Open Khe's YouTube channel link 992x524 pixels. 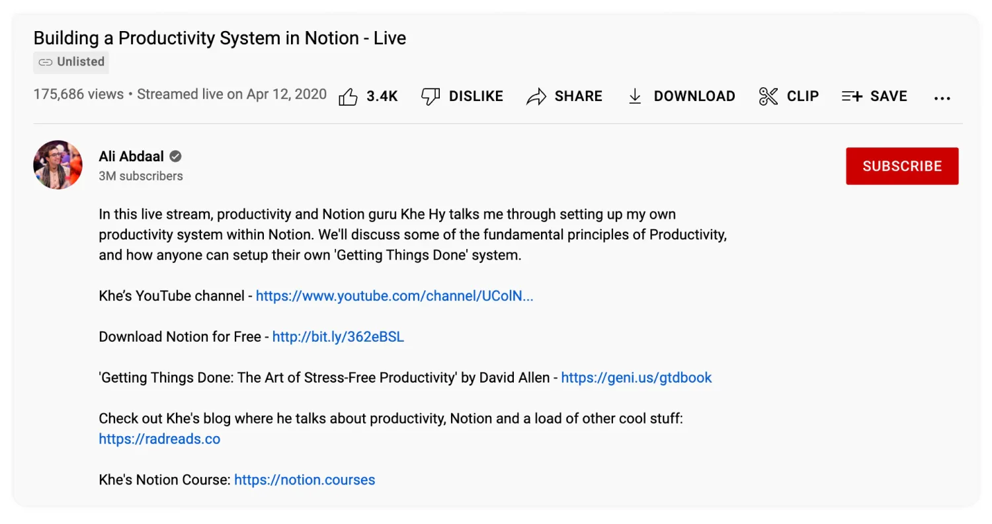tap(394, 296)
